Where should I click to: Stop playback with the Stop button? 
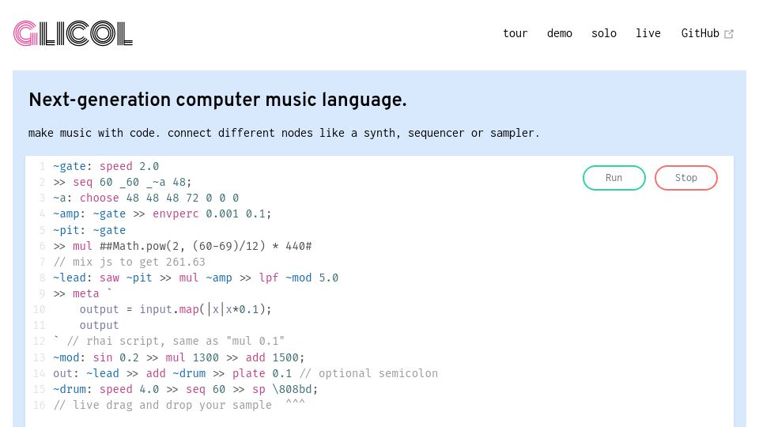[686, 178]
